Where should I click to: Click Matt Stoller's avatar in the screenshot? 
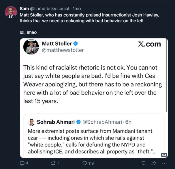(31, 47)
